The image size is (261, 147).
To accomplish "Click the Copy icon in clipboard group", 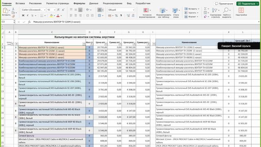I will pos(13,13).
